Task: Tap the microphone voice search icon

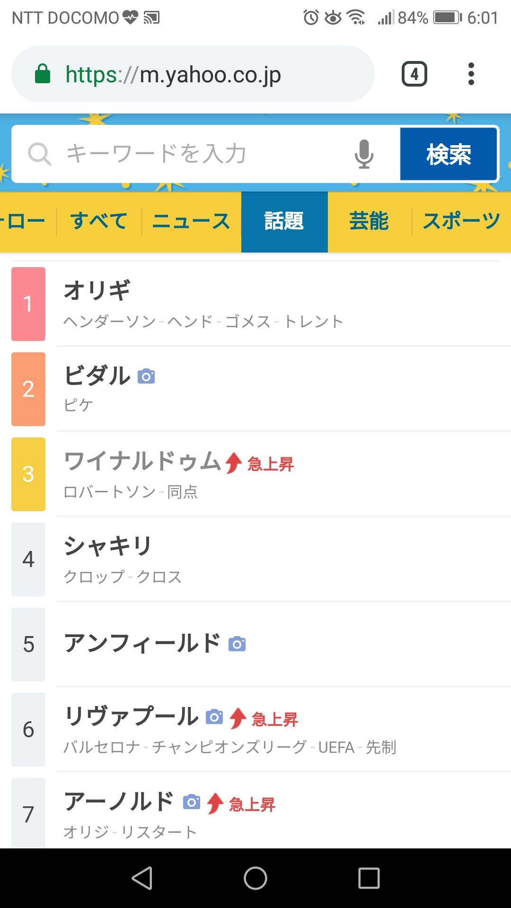Action: 364,154
